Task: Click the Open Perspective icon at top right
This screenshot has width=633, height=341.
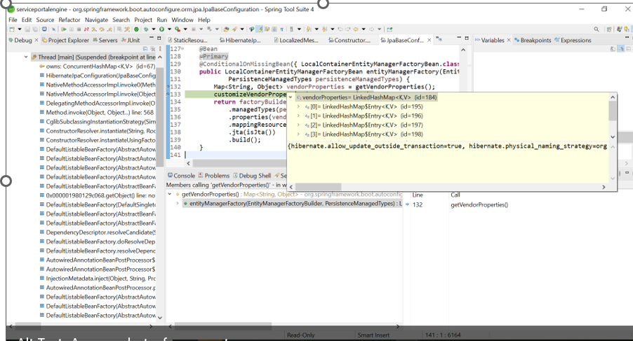Action: (x=610, y=29)
